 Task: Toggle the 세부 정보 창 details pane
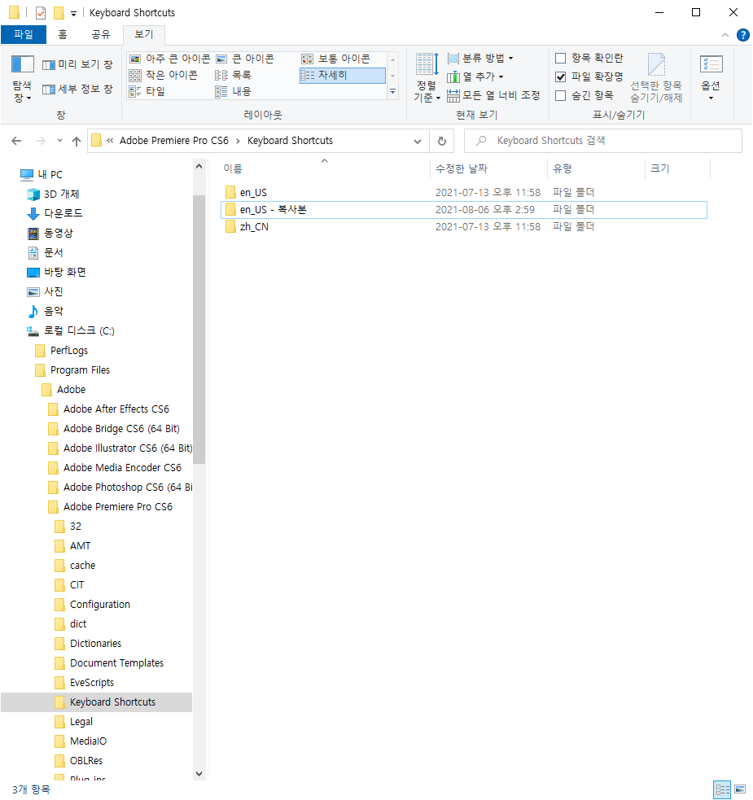tap(77, 89)
